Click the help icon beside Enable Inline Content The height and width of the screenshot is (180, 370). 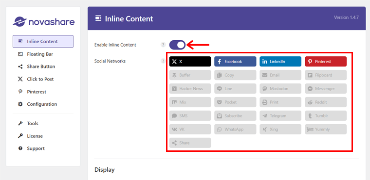pyautogui.click(x=163, y=45)
